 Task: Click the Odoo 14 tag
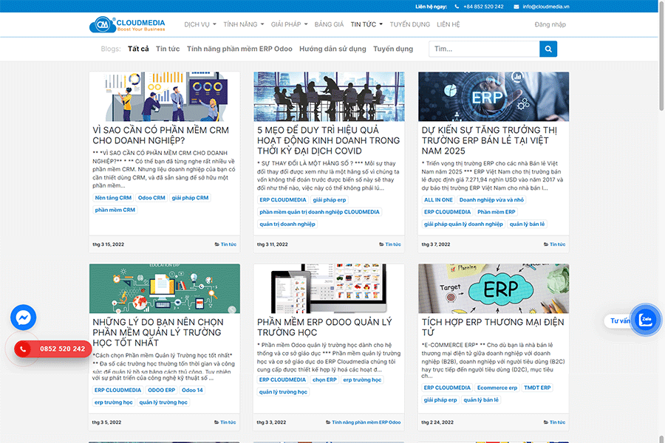pyautogui.click(x=192, y=390)
